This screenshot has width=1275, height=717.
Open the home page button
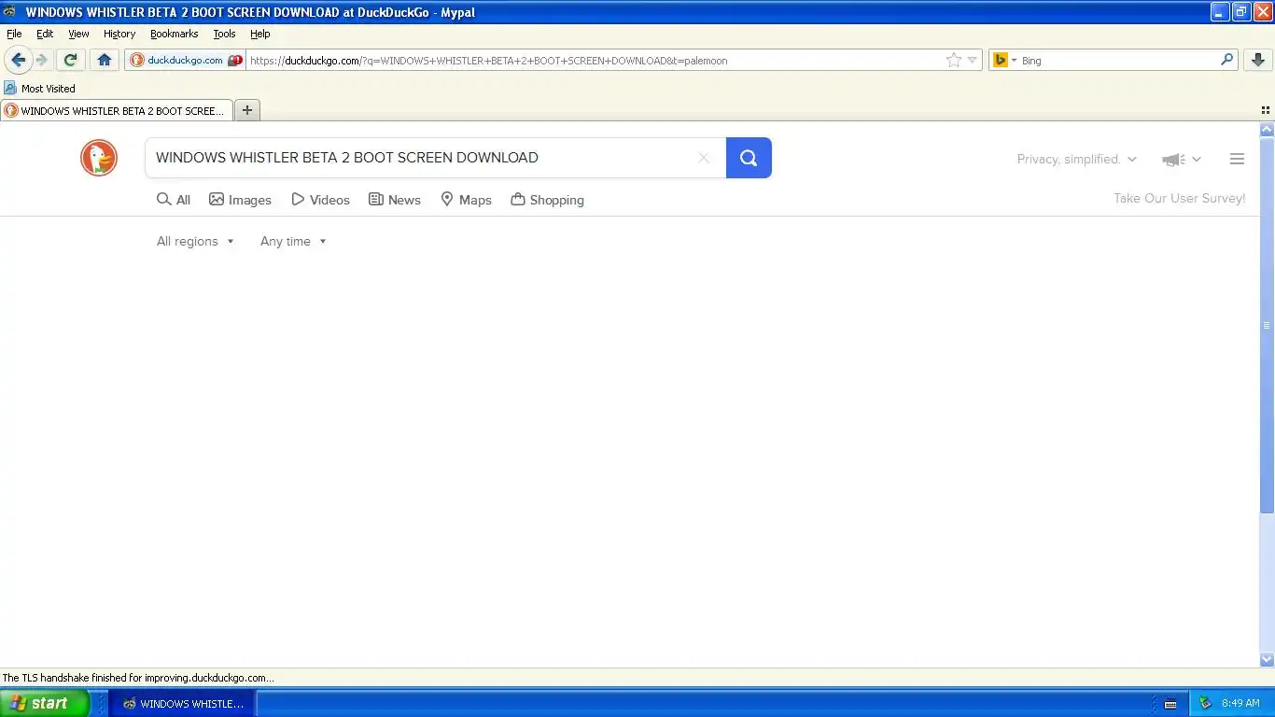(105, 60)
